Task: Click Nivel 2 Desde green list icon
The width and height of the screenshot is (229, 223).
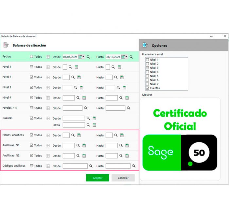Action: pos(79,77)
